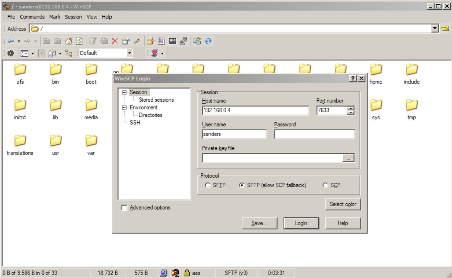Open the terminal console icon

click(x=172, y=41)
